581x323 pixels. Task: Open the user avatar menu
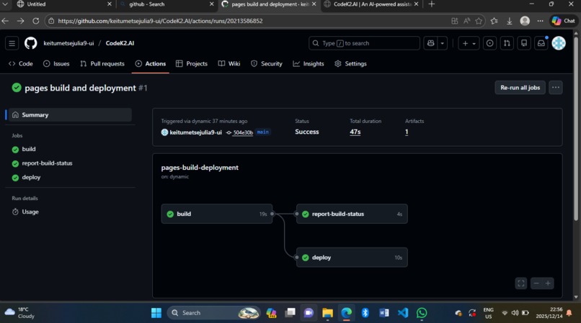pos(559,43)
